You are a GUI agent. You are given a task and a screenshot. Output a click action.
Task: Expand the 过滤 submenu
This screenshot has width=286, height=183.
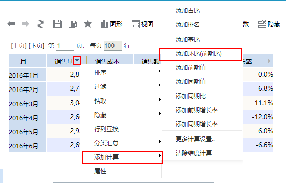pos(121,86)
